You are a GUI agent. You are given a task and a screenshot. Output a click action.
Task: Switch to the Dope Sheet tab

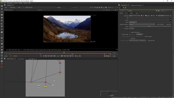click(32, 59)
